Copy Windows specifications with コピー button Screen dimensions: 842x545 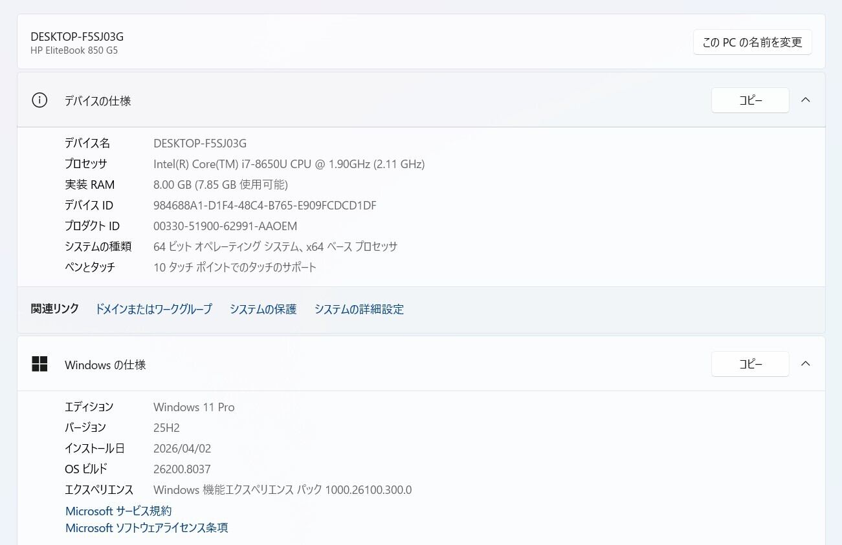point(750,364)
